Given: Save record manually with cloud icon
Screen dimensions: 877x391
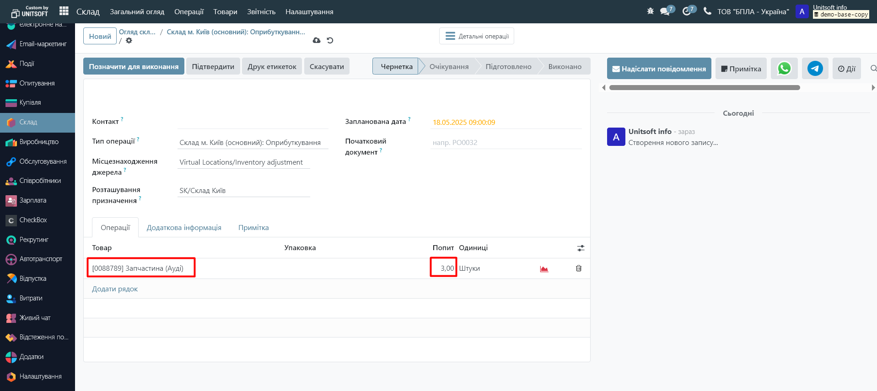Looking at the screenshot, I should pyautogui.click(x=317, y=40).
